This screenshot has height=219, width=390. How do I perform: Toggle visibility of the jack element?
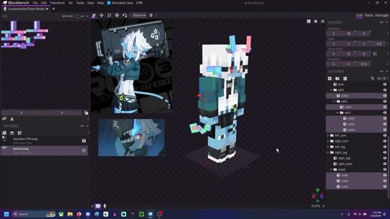(385, 85)
